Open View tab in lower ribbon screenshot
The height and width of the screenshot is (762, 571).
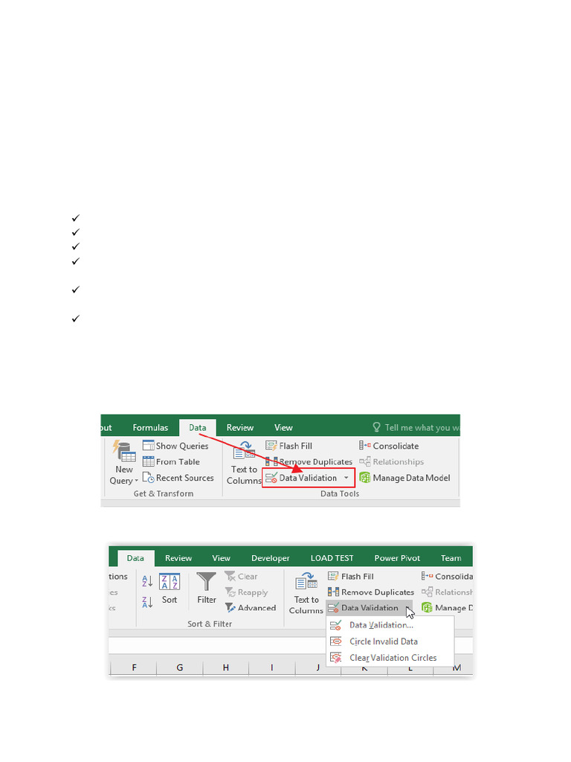click(221, 558)
